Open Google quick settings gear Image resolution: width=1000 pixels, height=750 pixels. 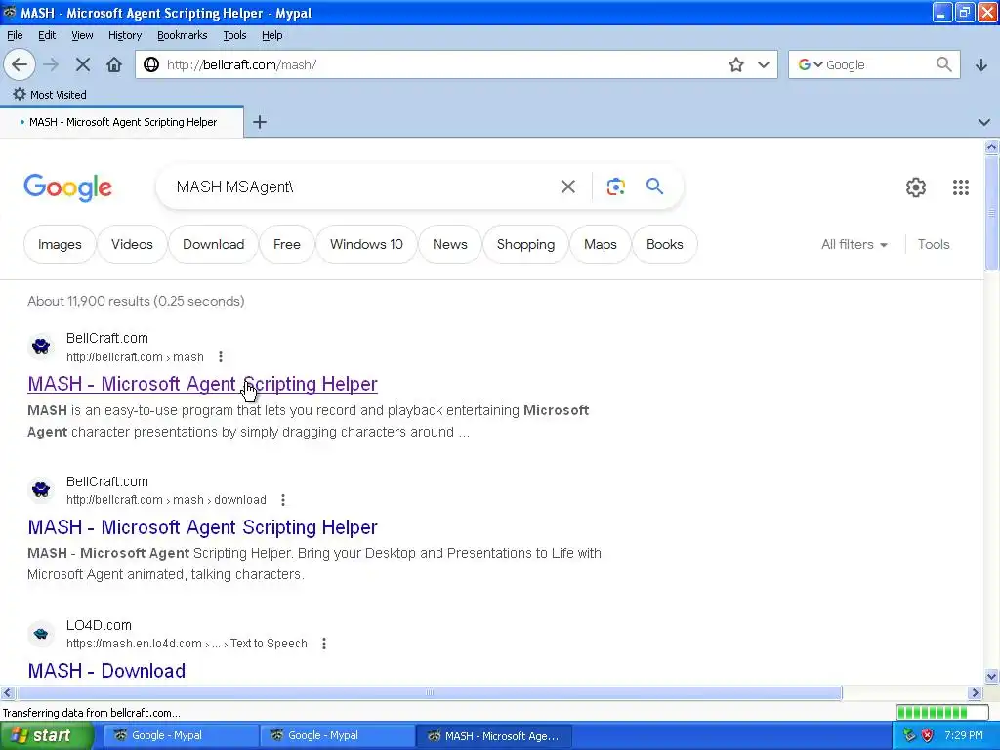[x=916, y=187]
